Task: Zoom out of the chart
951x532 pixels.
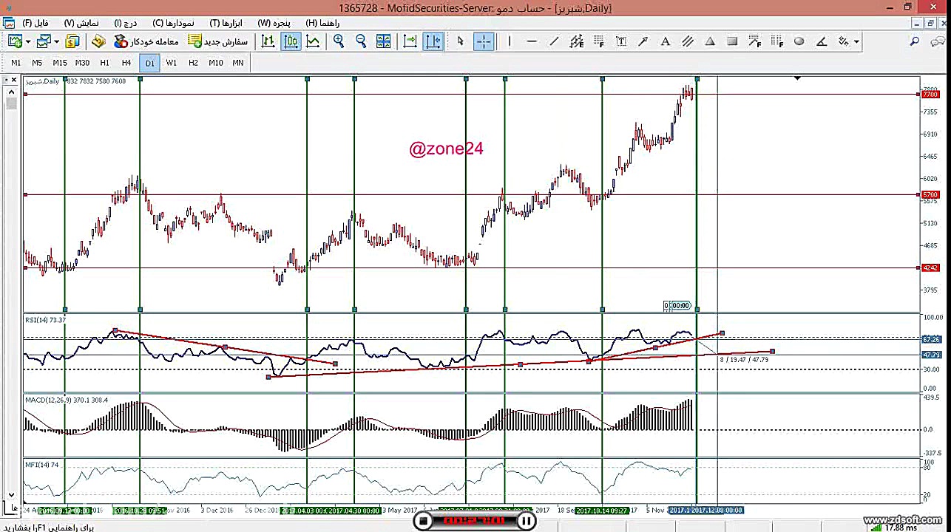Action: click(x=361, y=41)
